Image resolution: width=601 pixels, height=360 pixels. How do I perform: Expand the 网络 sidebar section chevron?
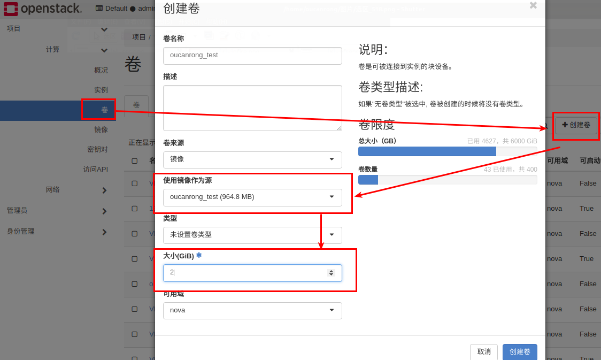tap(104, 190)
